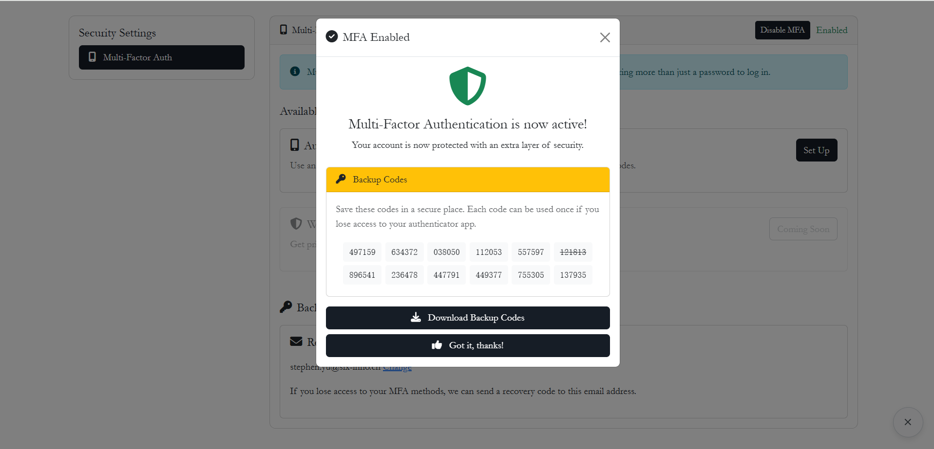
Task: Click Got it, thanks! button
Action: 468,345
